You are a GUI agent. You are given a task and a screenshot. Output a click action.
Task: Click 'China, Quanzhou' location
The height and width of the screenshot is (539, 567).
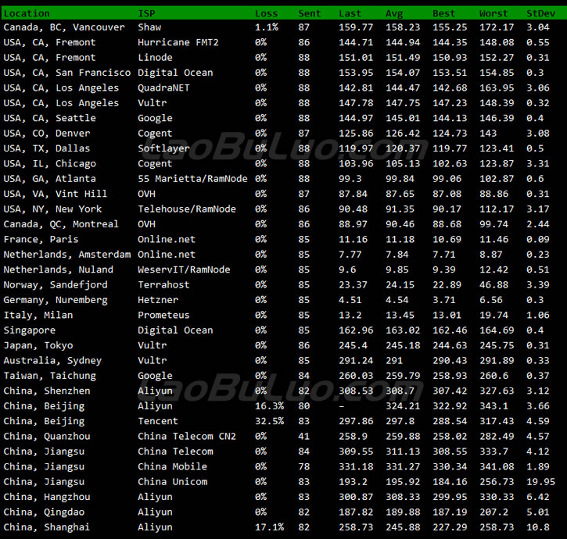point(47,437)
